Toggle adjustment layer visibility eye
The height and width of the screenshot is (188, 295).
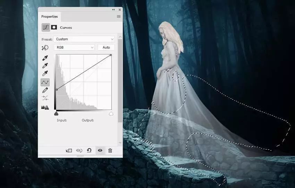click(x=100, y=151)
